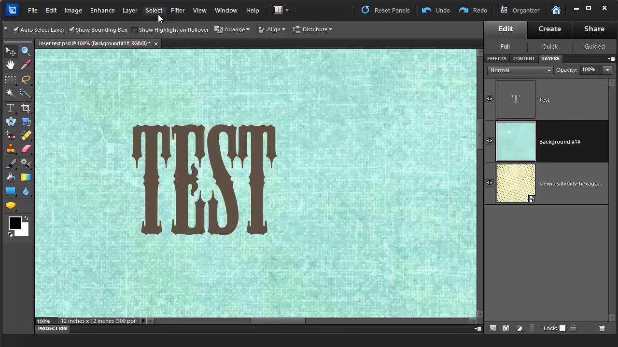Select the Move tool
Viewport: 618px width, 347px height.
(11, 51)
